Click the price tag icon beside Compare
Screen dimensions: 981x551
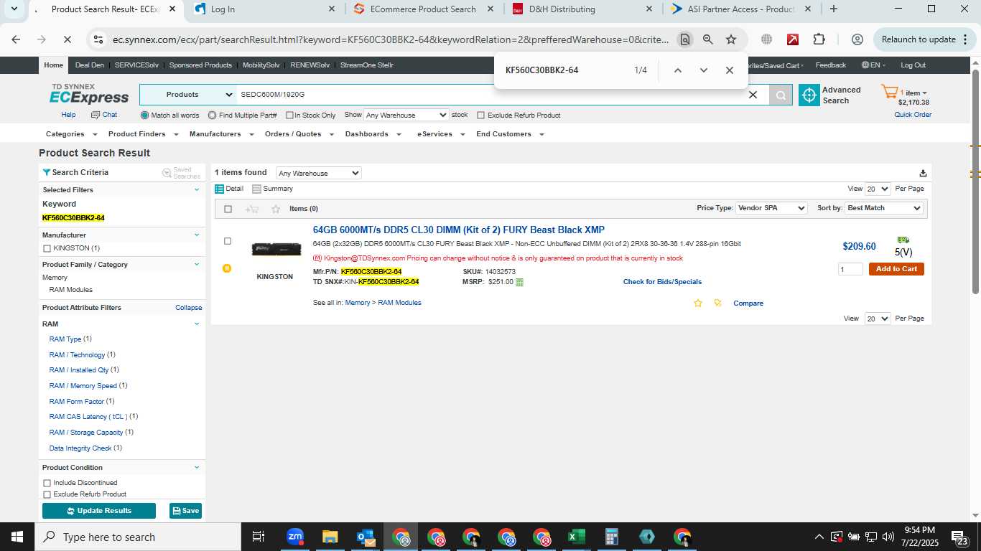[x=717, y=303]
